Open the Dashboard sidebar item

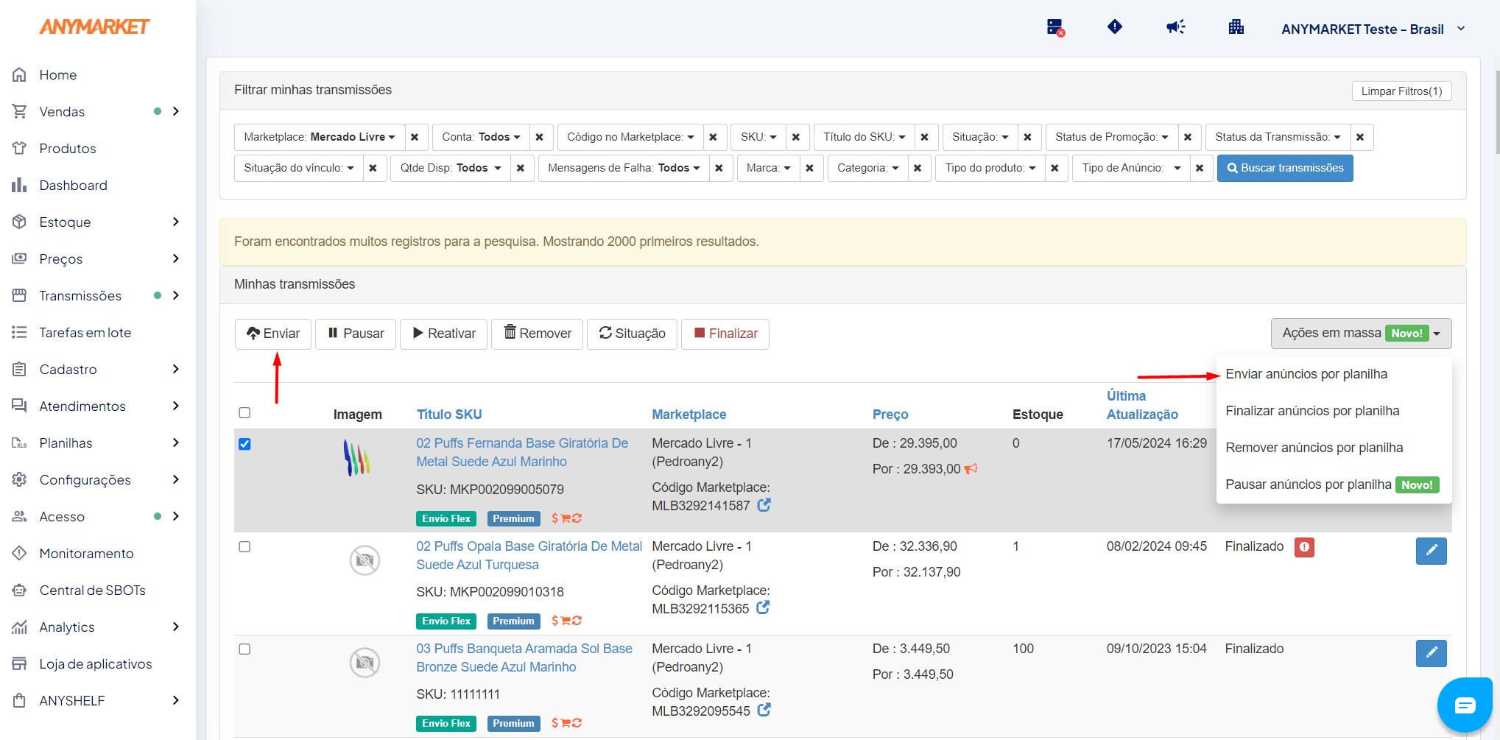pos(73,186)
